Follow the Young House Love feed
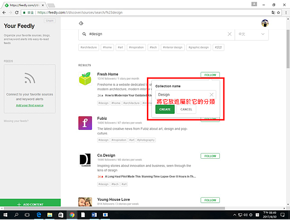 pyautogui.click(x=210, y=200)
